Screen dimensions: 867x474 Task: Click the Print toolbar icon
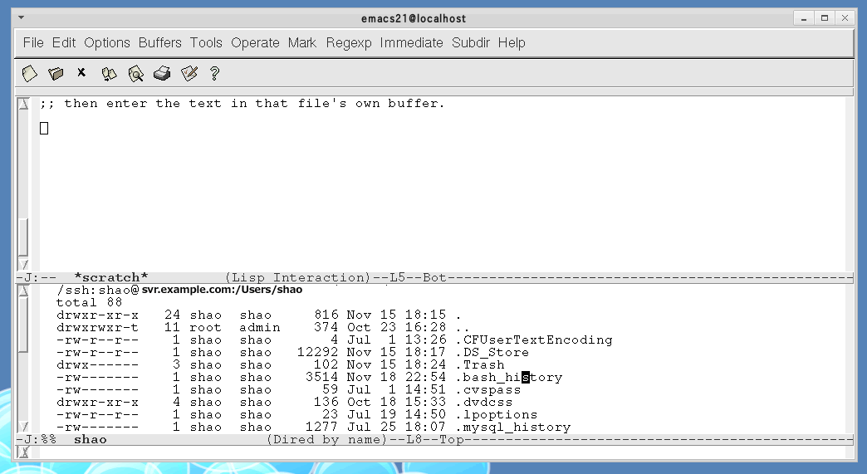click(x=162, y=73)
